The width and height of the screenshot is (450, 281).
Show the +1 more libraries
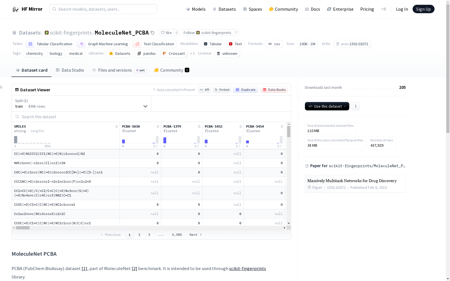coord(192,53)
